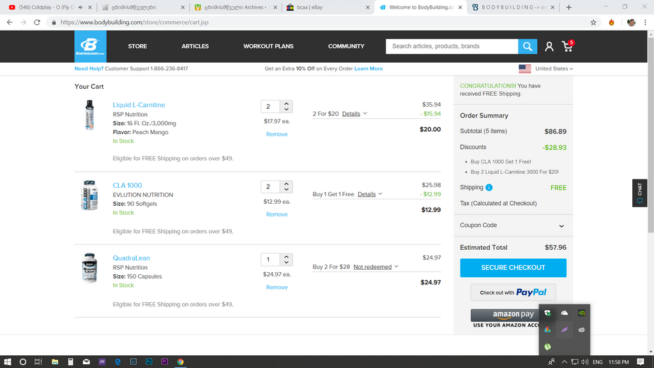Click the search articles, products, brands field
Screen dimensions: 654x368
click(x=452, y=46)
